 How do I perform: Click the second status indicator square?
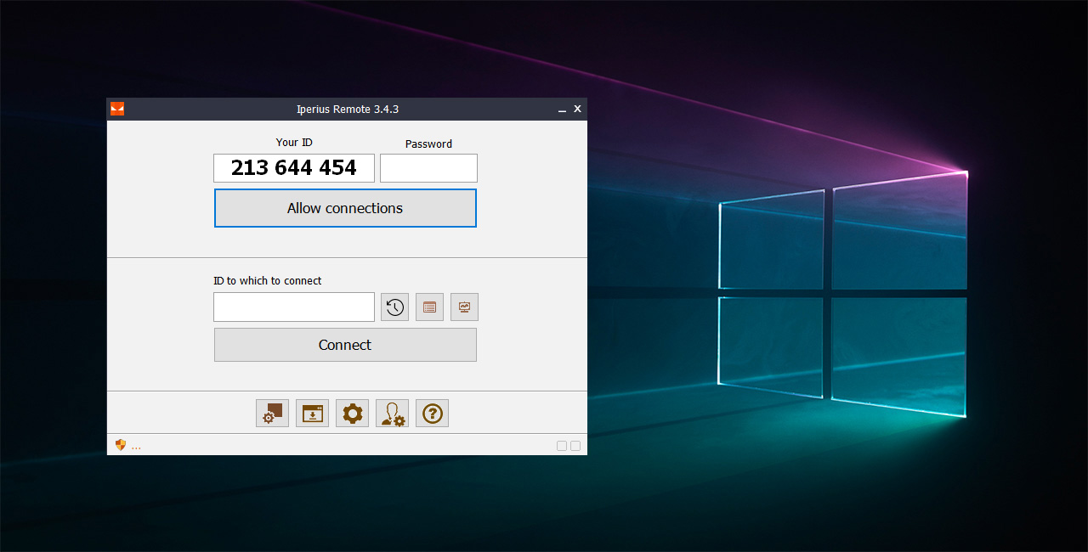[575, 446]
